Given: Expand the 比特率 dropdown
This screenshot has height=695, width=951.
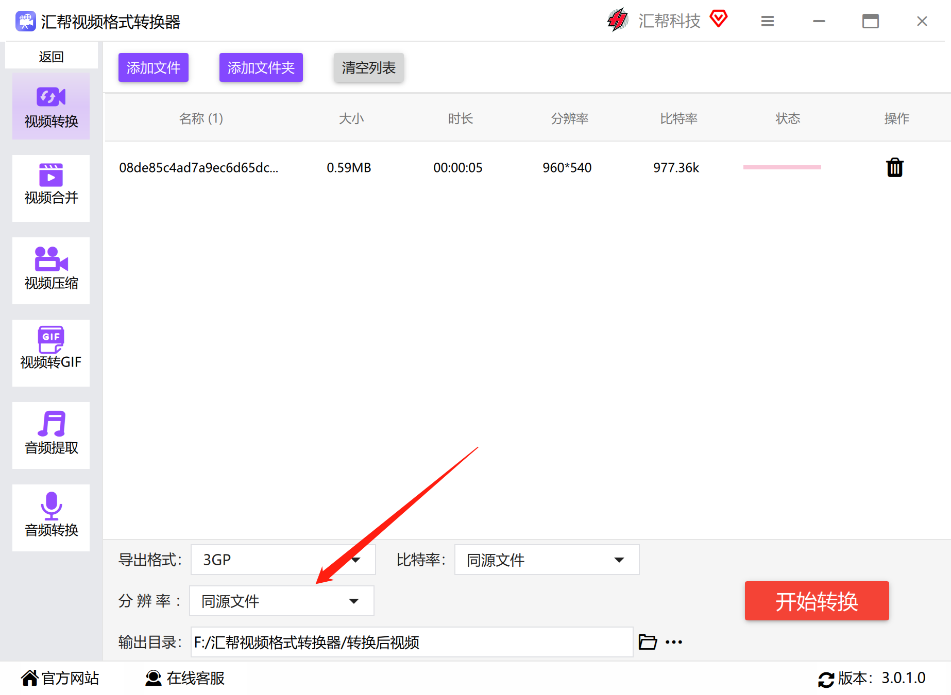Looking at the screenshot, I should coord(547,560).
